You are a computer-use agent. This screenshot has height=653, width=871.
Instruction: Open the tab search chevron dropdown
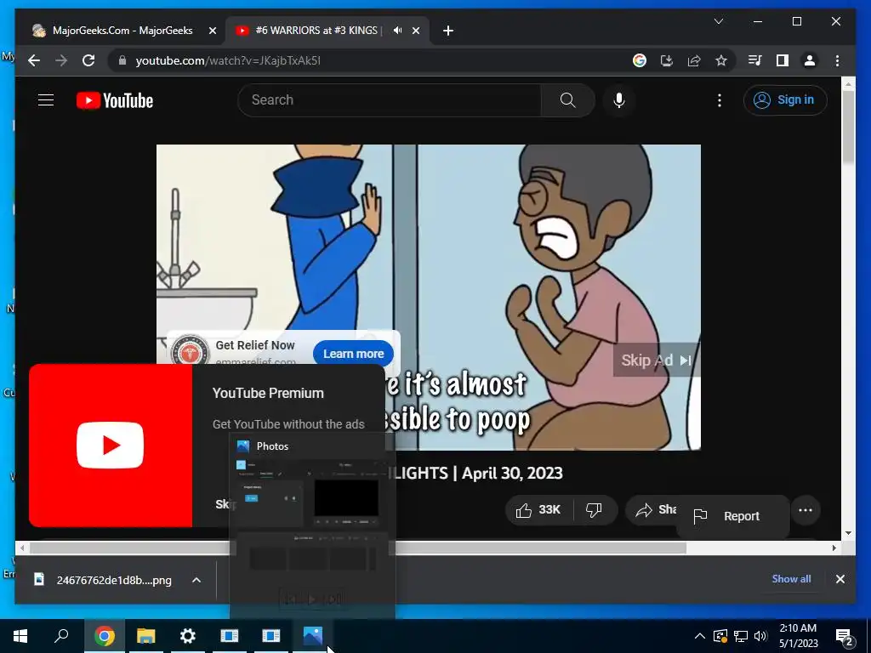718,21
